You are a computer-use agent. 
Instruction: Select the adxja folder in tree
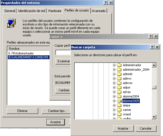(x=126, y=92)
